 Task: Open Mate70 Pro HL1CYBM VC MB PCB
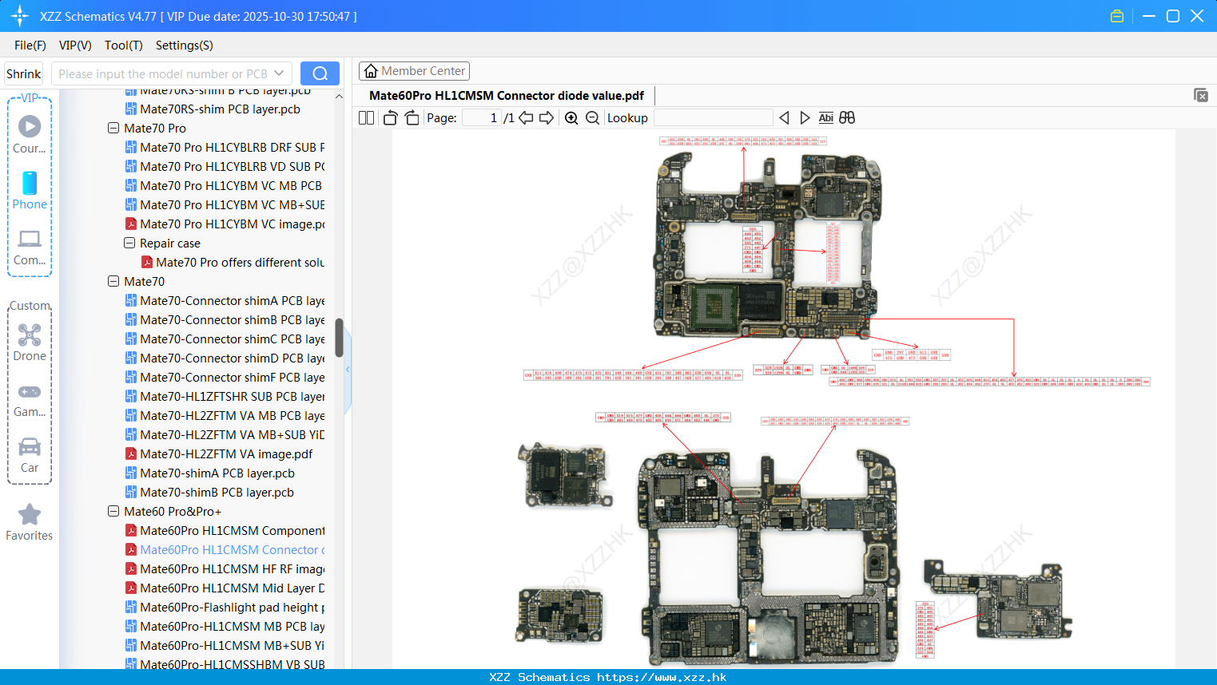point(224,186)
